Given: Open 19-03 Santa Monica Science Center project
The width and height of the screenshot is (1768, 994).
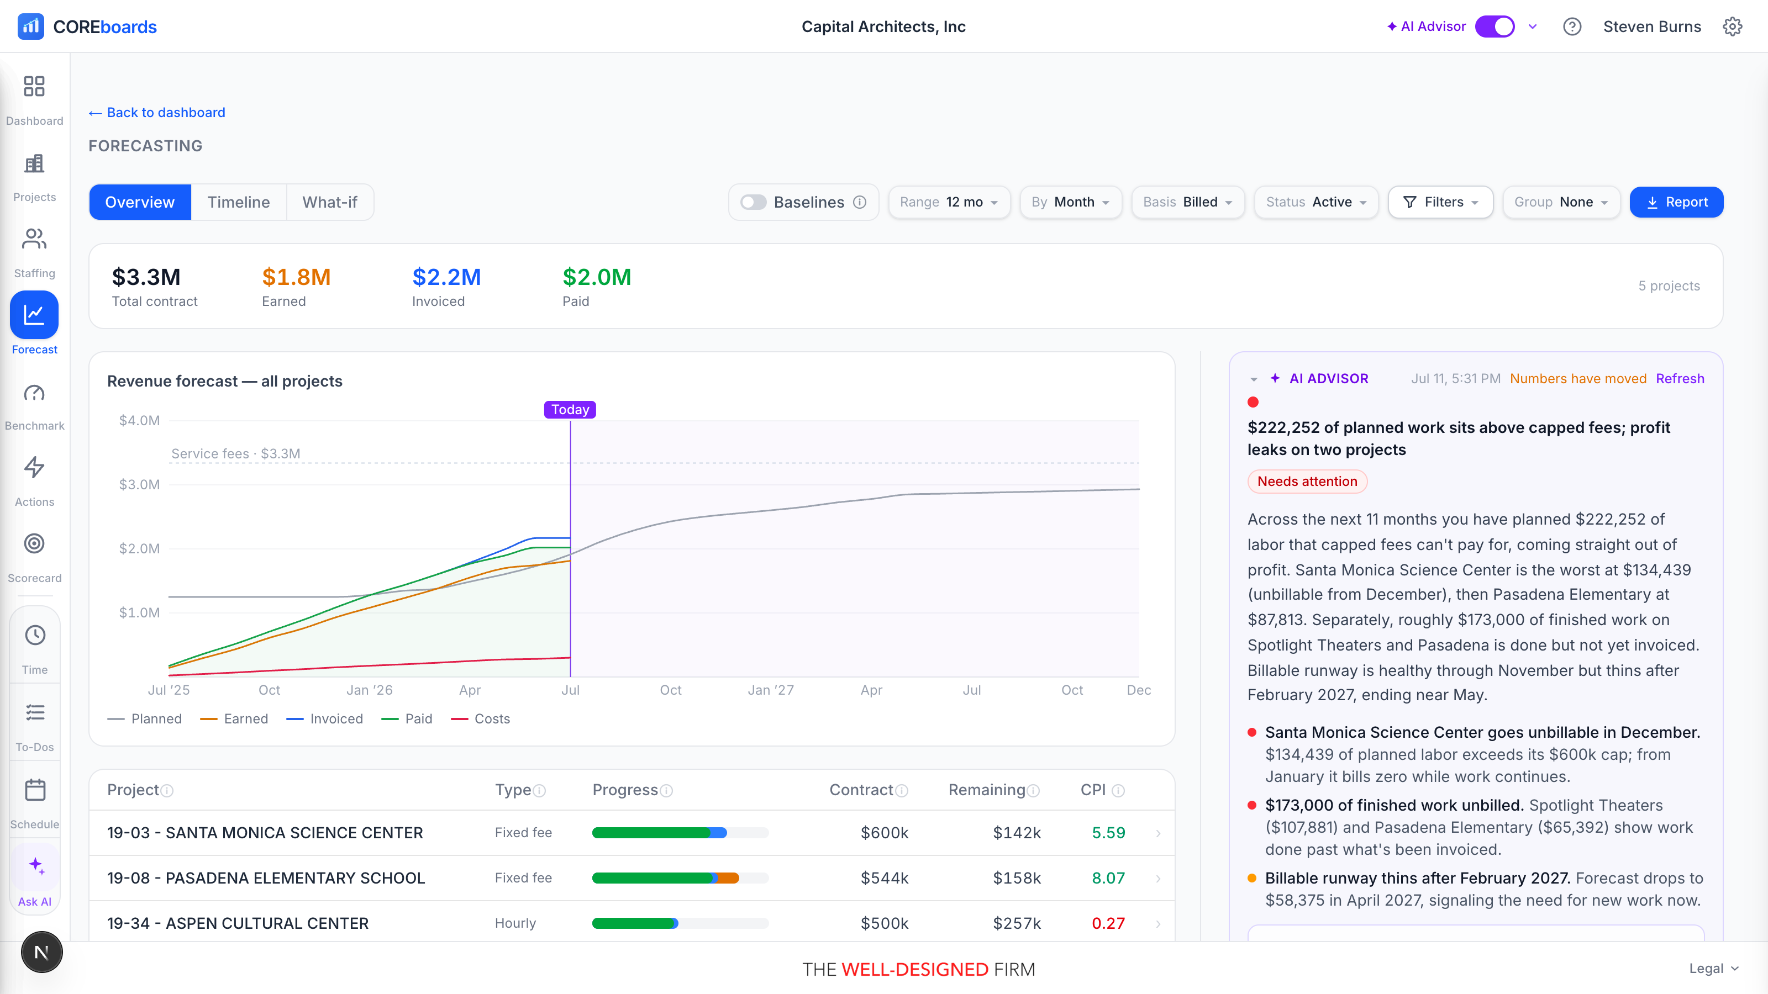Looking at the screenshot, I should point(265,833).
